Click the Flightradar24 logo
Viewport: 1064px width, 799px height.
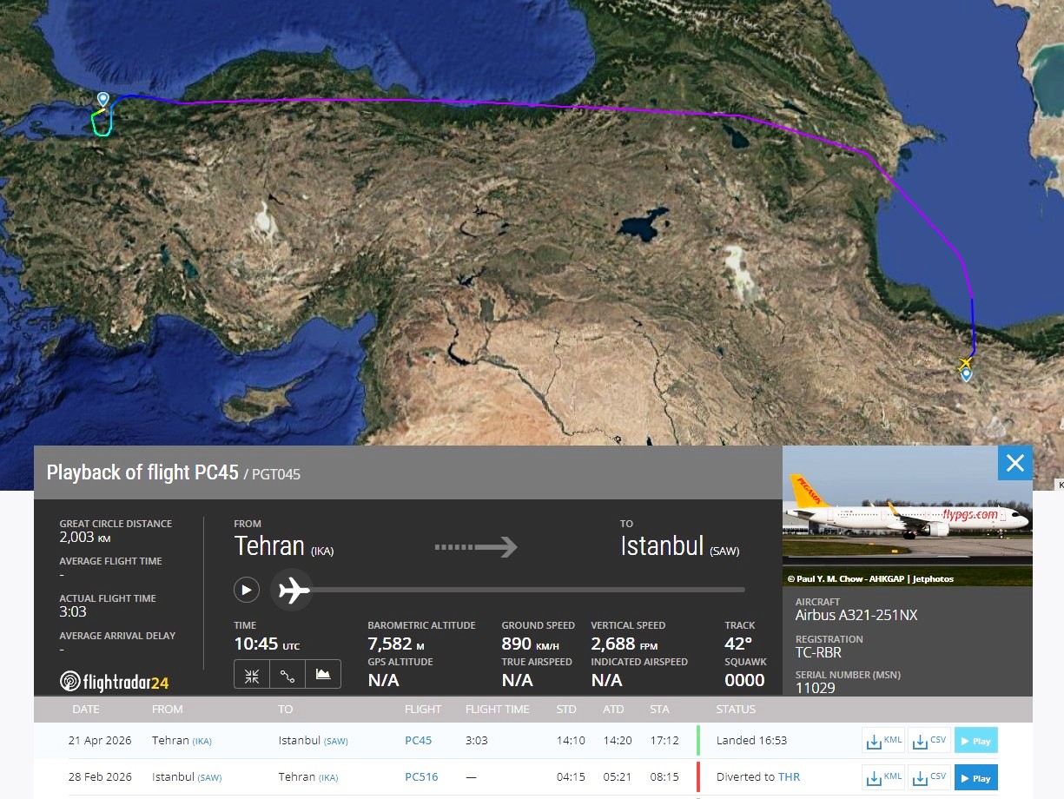tap(114, 682)
